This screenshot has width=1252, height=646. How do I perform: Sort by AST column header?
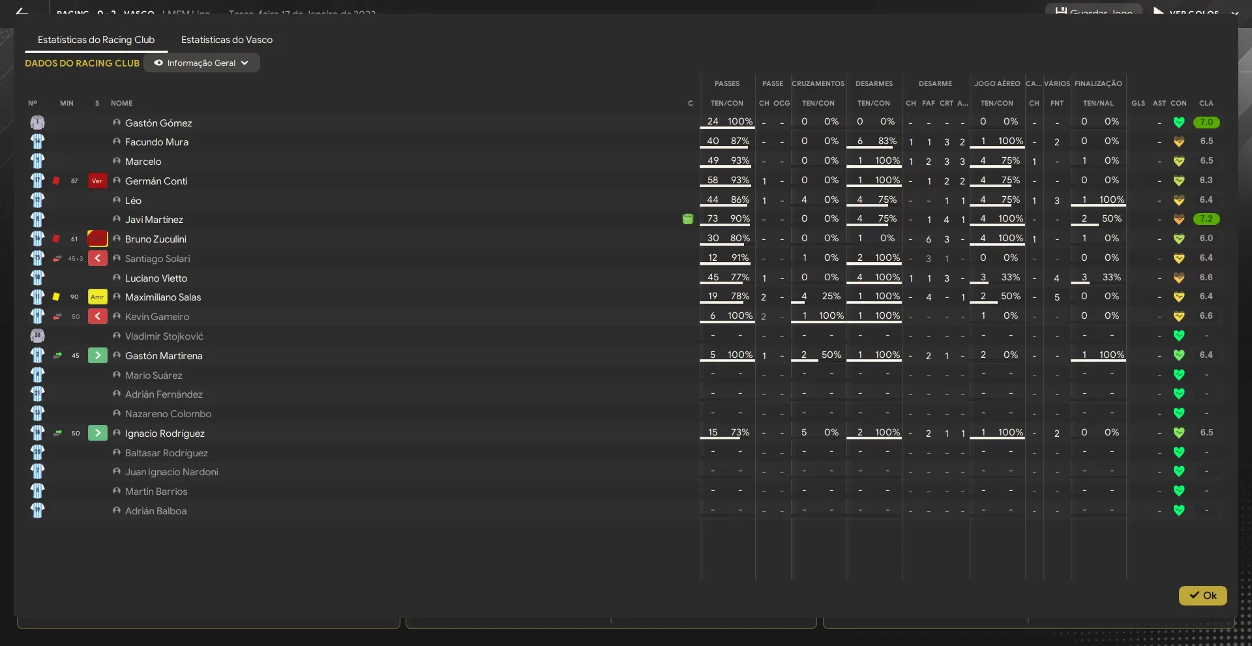click(x=1159, y=103)
